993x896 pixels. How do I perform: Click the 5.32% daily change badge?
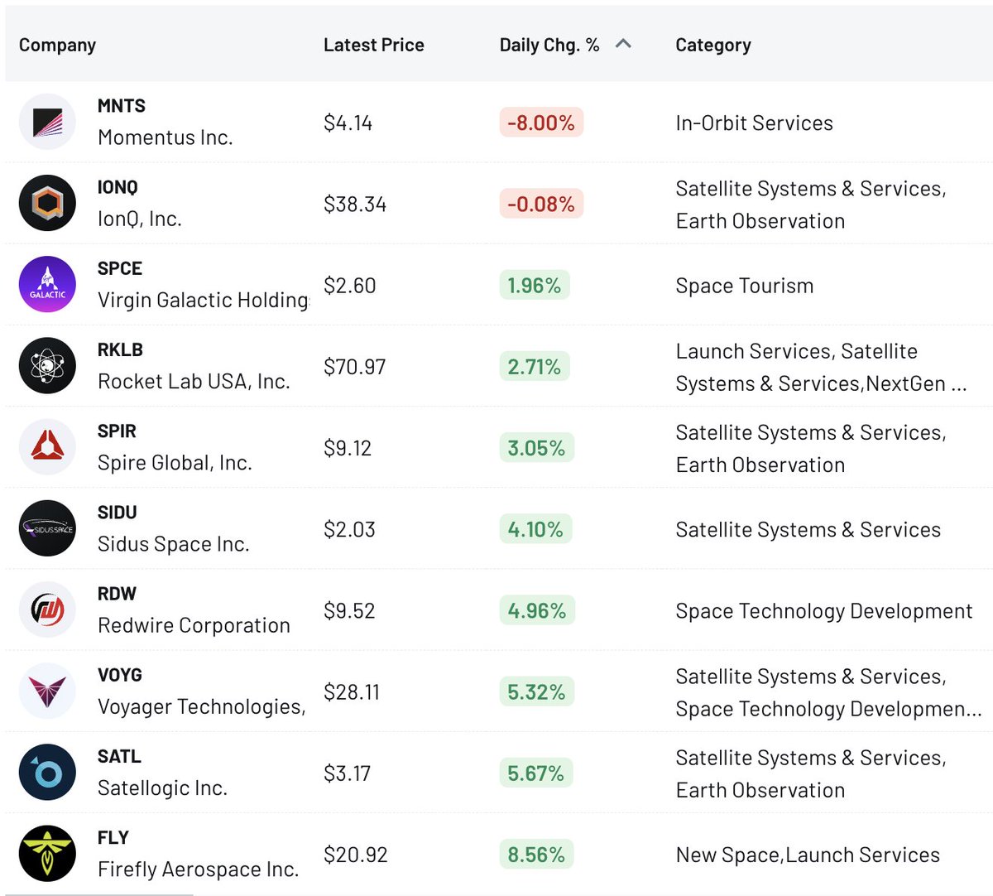point(536,691)
